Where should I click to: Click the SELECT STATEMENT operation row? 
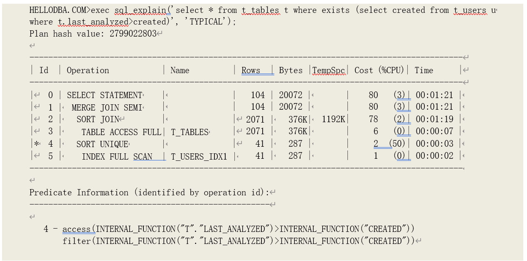(104, 95)
